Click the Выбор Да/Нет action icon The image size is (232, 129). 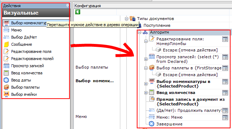tap(6, 37)
